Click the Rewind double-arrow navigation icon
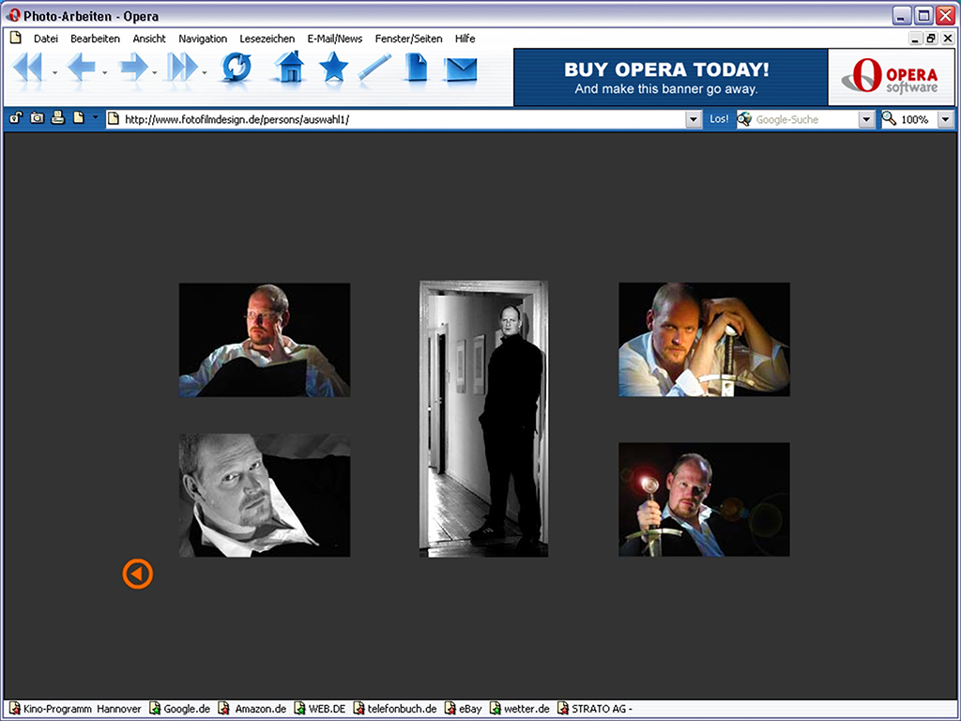 click(x=27, y=67)
